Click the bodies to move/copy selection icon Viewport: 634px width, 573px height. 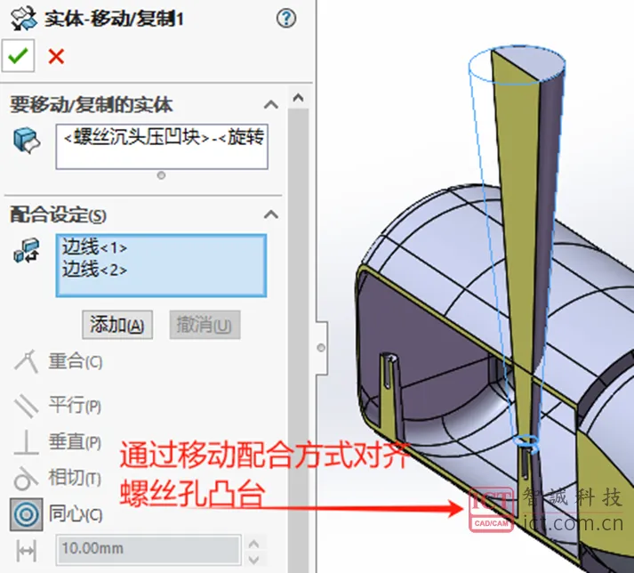pos(27,141)
